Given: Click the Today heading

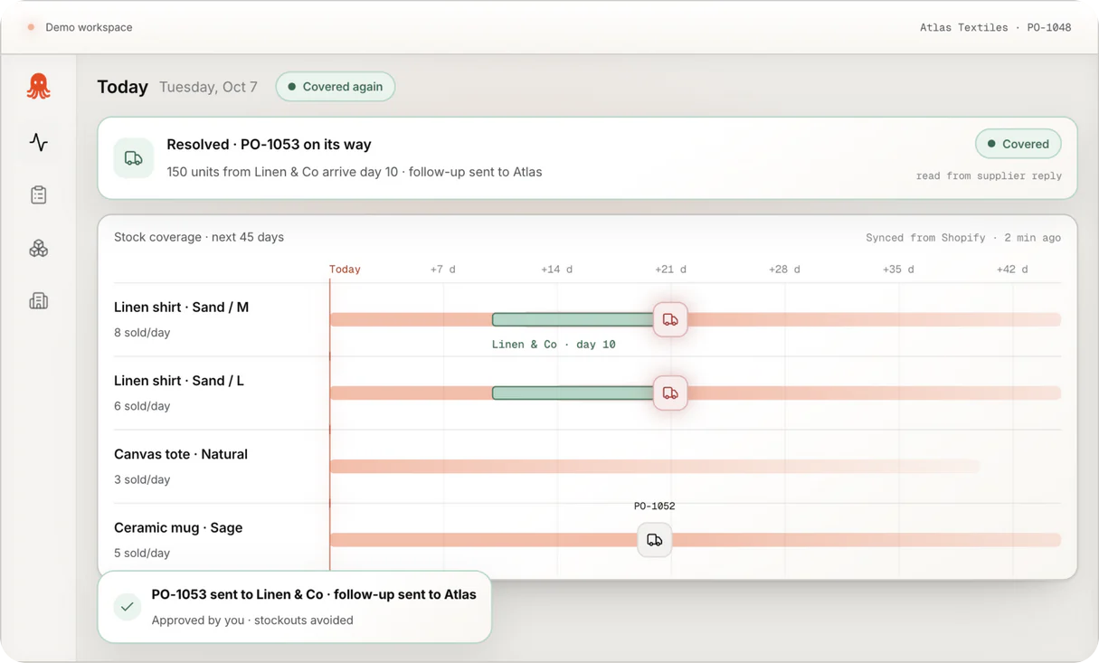Looking at the screenshot, I should click(x=122, y=87).
